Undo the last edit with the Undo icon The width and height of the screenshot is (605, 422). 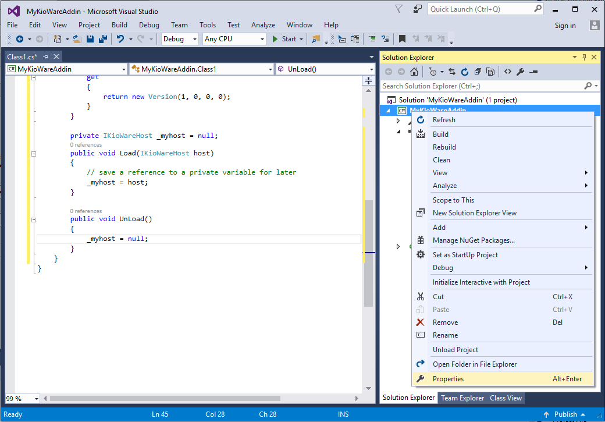point(120,39)
